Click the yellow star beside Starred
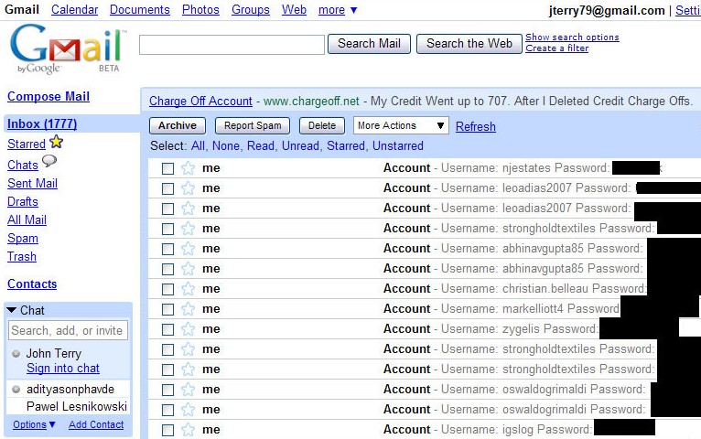 56,143
